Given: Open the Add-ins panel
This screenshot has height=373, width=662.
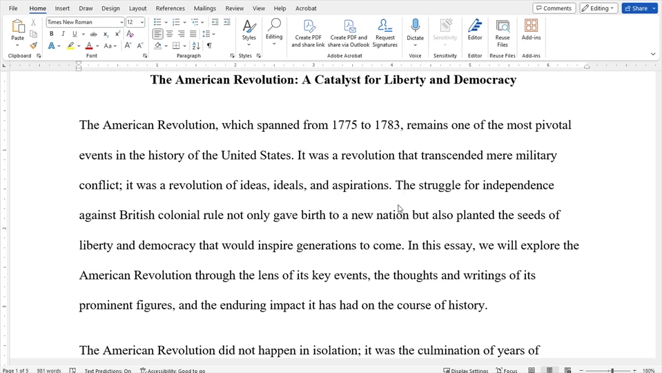Looking at the screenshot, I should tap(531, 26).
